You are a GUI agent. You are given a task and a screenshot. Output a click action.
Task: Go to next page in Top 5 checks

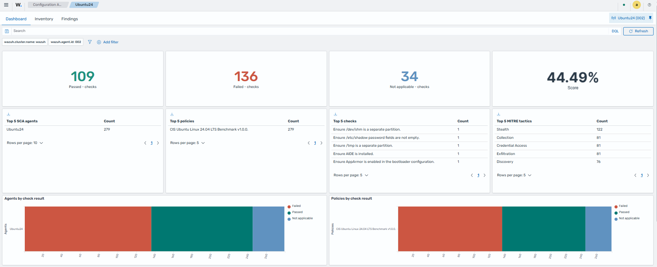485,175
